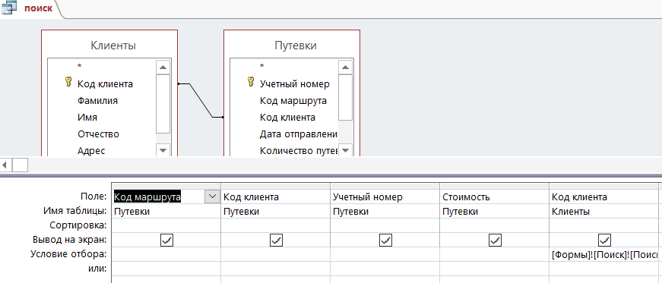The image size is (662, 283).
Task: Click the join line between Клиенты and Путевки
Action: [201, 100]
